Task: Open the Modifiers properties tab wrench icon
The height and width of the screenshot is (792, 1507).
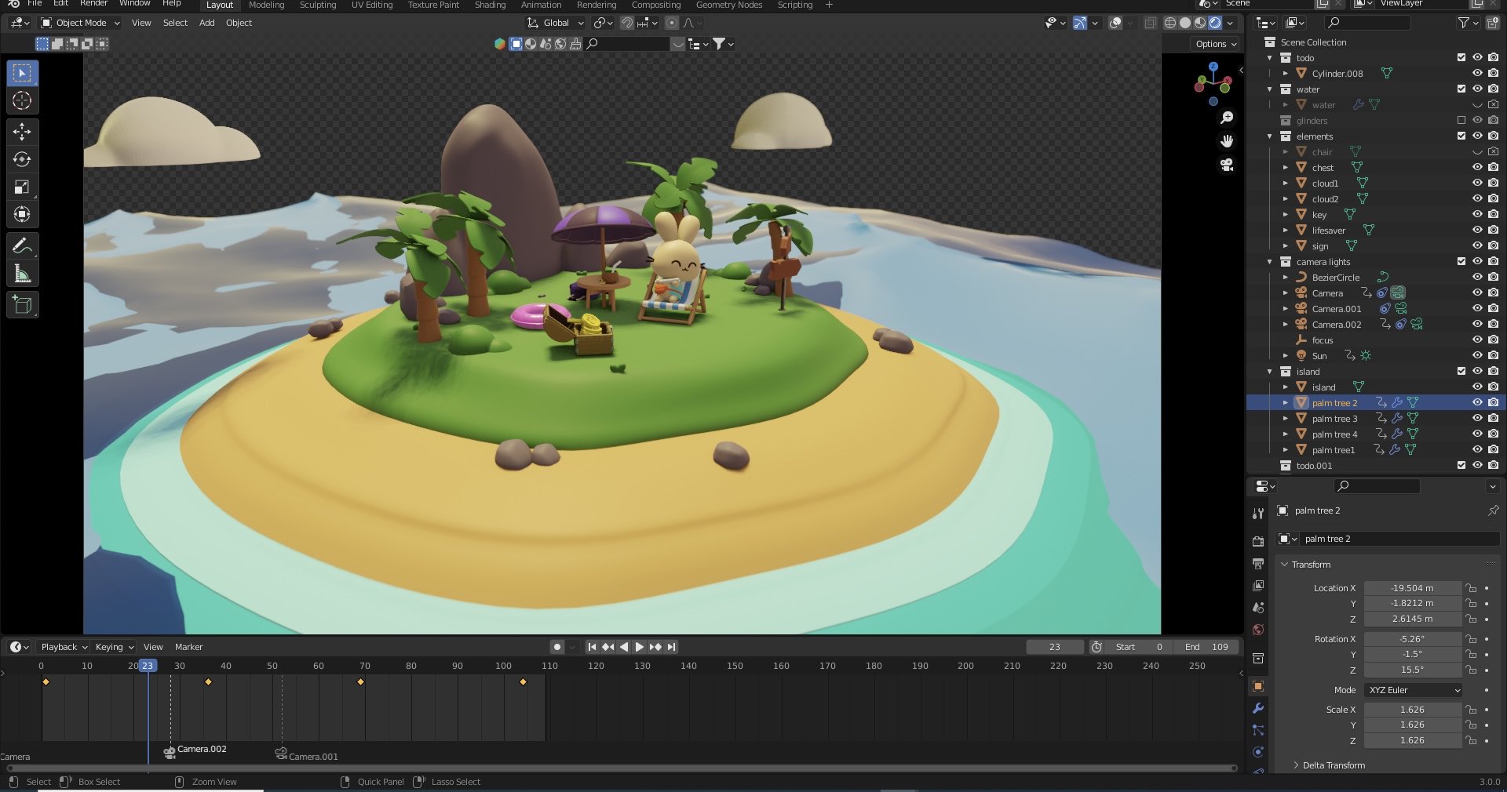Action: click(1258, 708)
